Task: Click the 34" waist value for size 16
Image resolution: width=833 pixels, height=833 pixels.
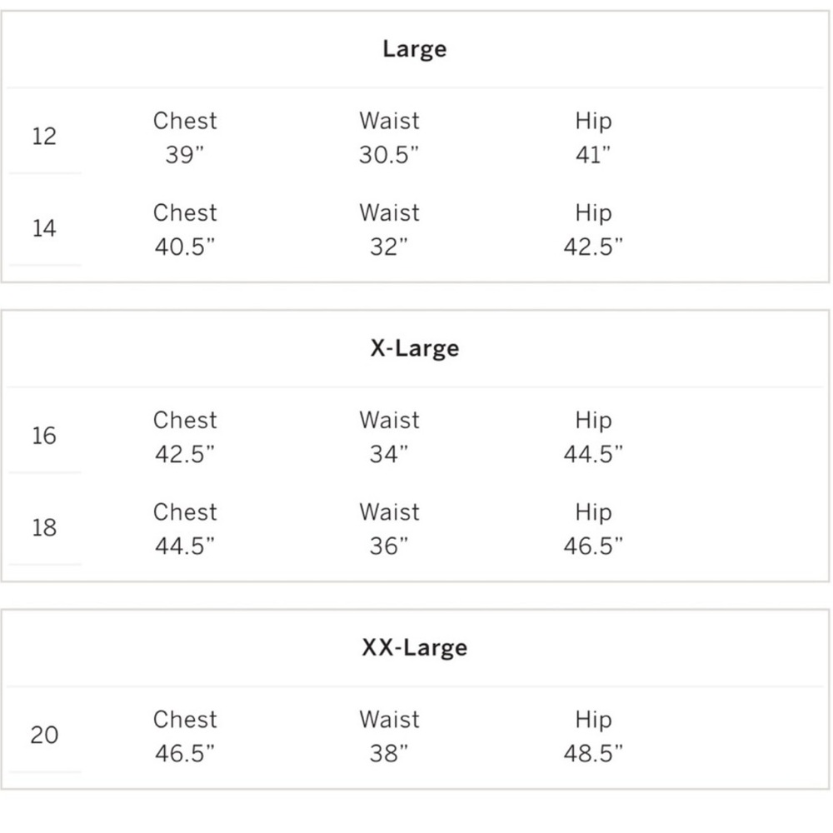Action: click(x=389, y=454)
